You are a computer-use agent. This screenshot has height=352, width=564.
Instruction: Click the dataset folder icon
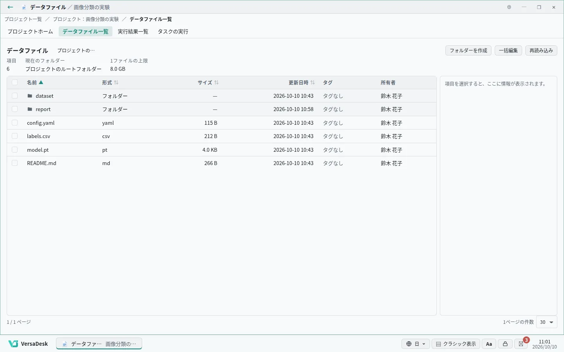point(30,96)
